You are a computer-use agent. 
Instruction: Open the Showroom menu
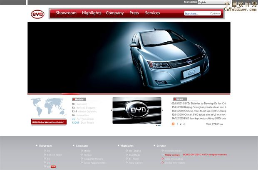click(66, 13)
